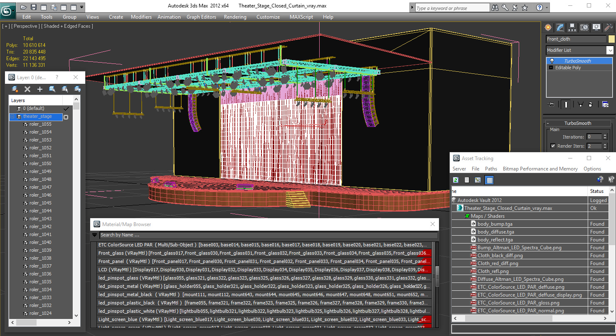Viewport: 616px width, 336px height.
Task: Click the [ Perspective ] viewport label
Action: click(x=25, y=26)
